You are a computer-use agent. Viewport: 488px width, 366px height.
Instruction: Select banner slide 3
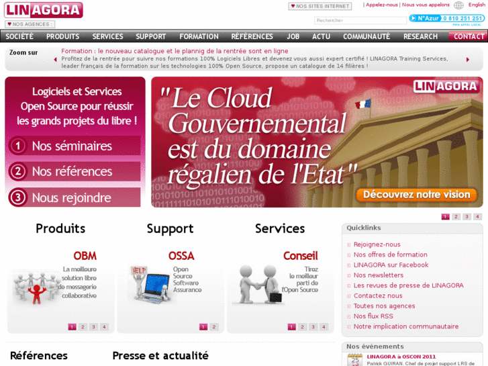pos(467,217)
